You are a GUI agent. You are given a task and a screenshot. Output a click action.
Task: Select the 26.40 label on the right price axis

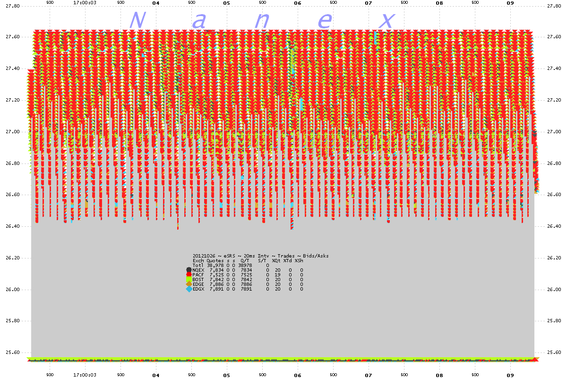[x=554, y=227]
